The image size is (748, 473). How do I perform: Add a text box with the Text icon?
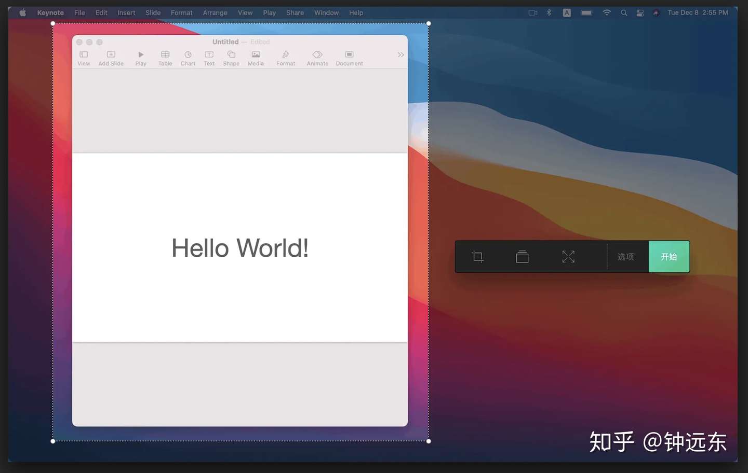coord(209,58)
